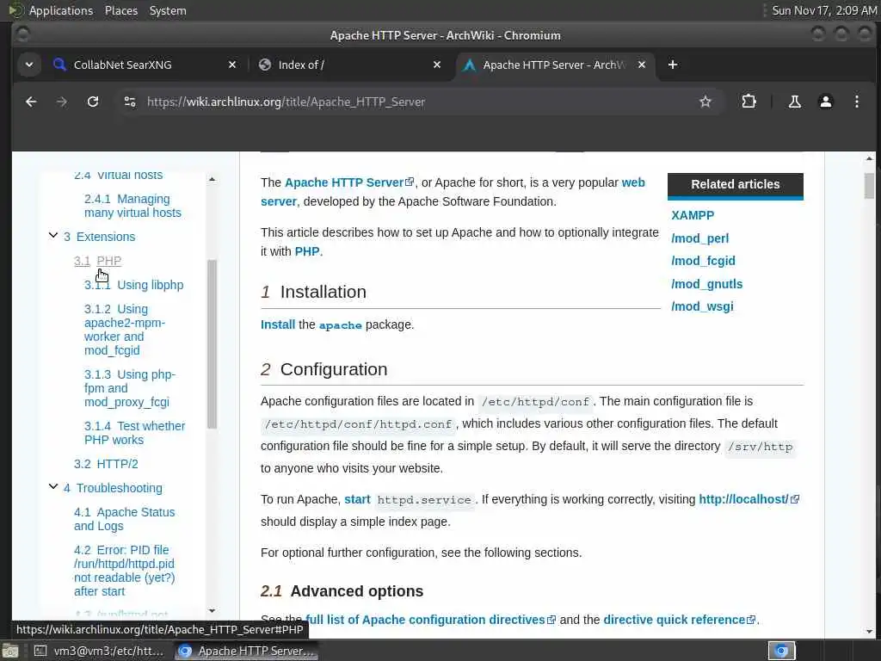Click the show desktop icon in taskbar
Screen dimensions: 881x661
point(10,651)
